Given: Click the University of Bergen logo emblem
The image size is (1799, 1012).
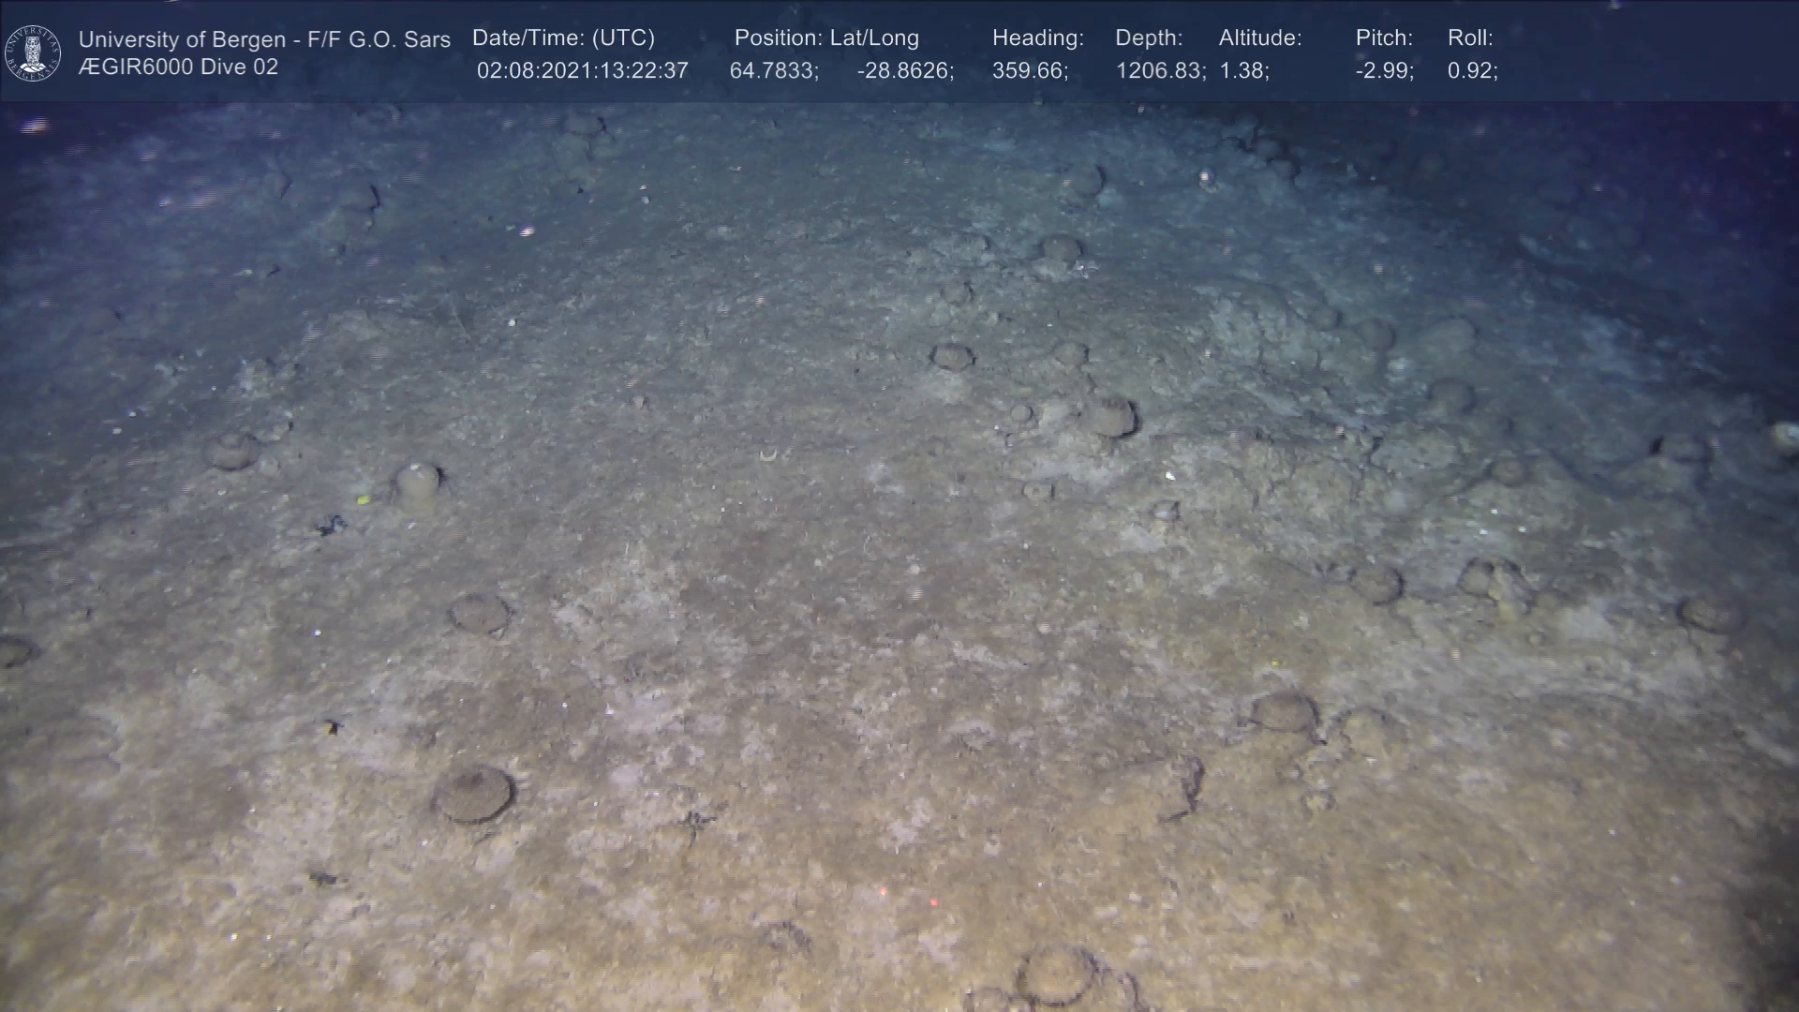Looking at the screenshot, I should tap(33, 52).
